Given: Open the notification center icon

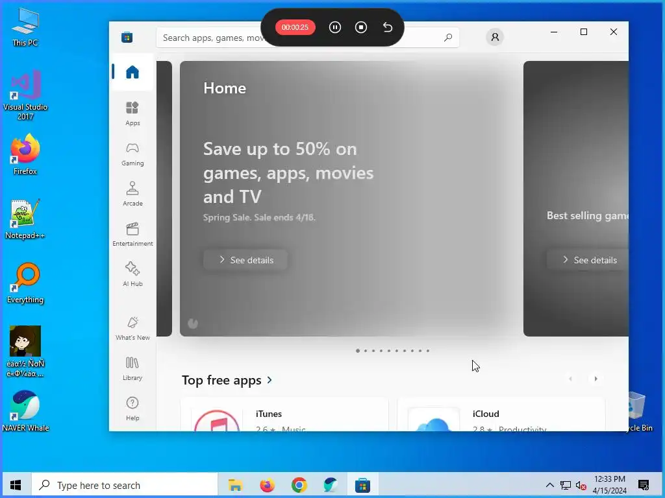Looking at the screenshot, I should (x=644, y=485).
